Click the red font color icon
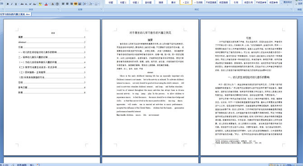The image size is (303, 166). (46, 4)
